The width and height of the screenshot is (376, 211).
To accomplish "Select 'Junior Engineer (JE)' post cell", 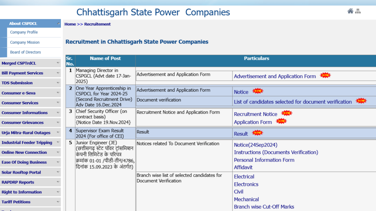I will click(x=105, y=175).
